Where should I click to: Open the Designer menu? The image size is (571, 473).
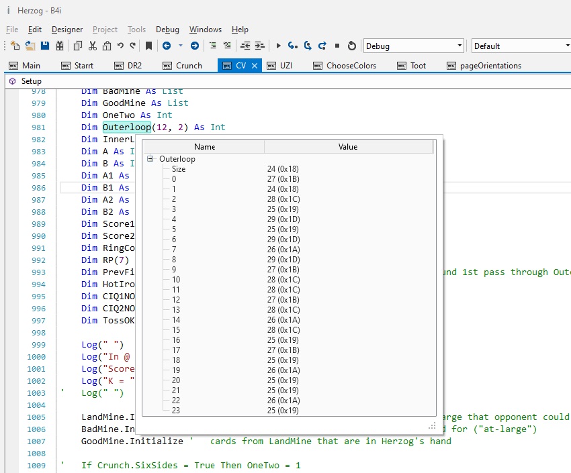[x=67, y=30]
